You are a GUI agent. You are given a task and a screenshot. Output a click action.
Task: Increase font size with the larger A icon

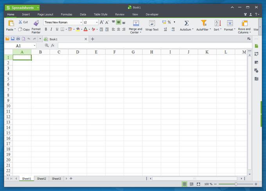coord(102,22)
